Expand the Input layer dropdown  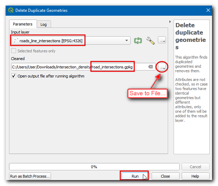pyautogui.click(x=126, y=41)
